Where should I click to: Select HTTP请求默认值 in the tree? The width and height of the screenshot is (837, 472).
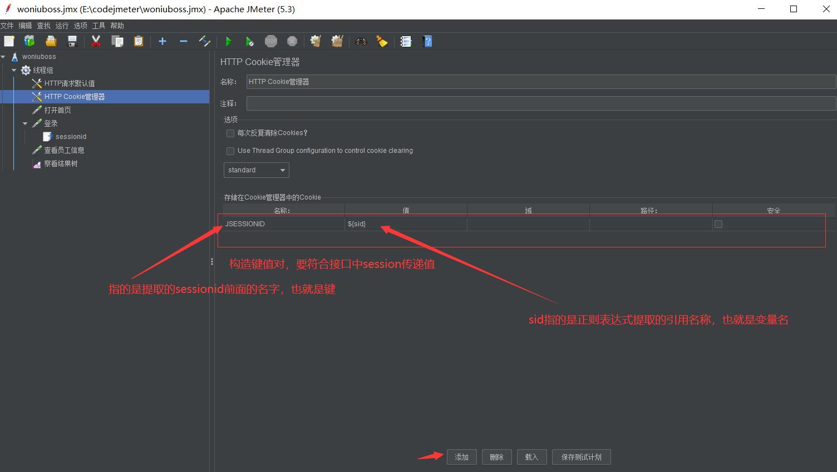pyautogui.click(x=70, y=83)
